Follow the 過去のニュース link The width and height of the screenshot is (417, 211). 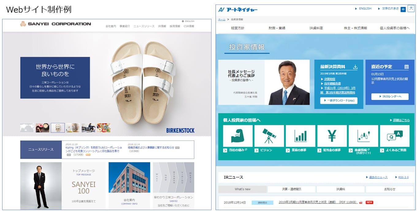pyautogui.click(x=378, y=177)
